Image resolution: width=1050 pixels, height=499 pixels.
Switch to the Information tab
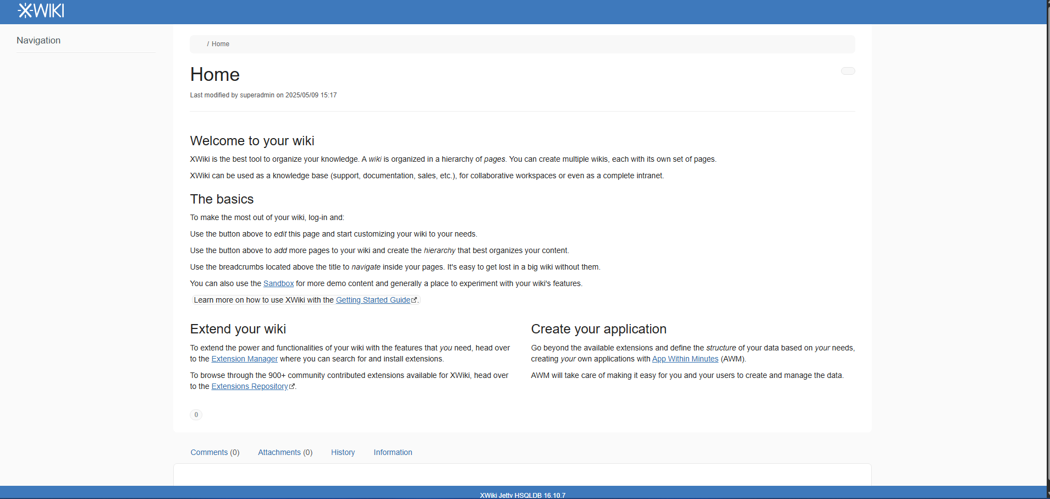coord(393,452)
